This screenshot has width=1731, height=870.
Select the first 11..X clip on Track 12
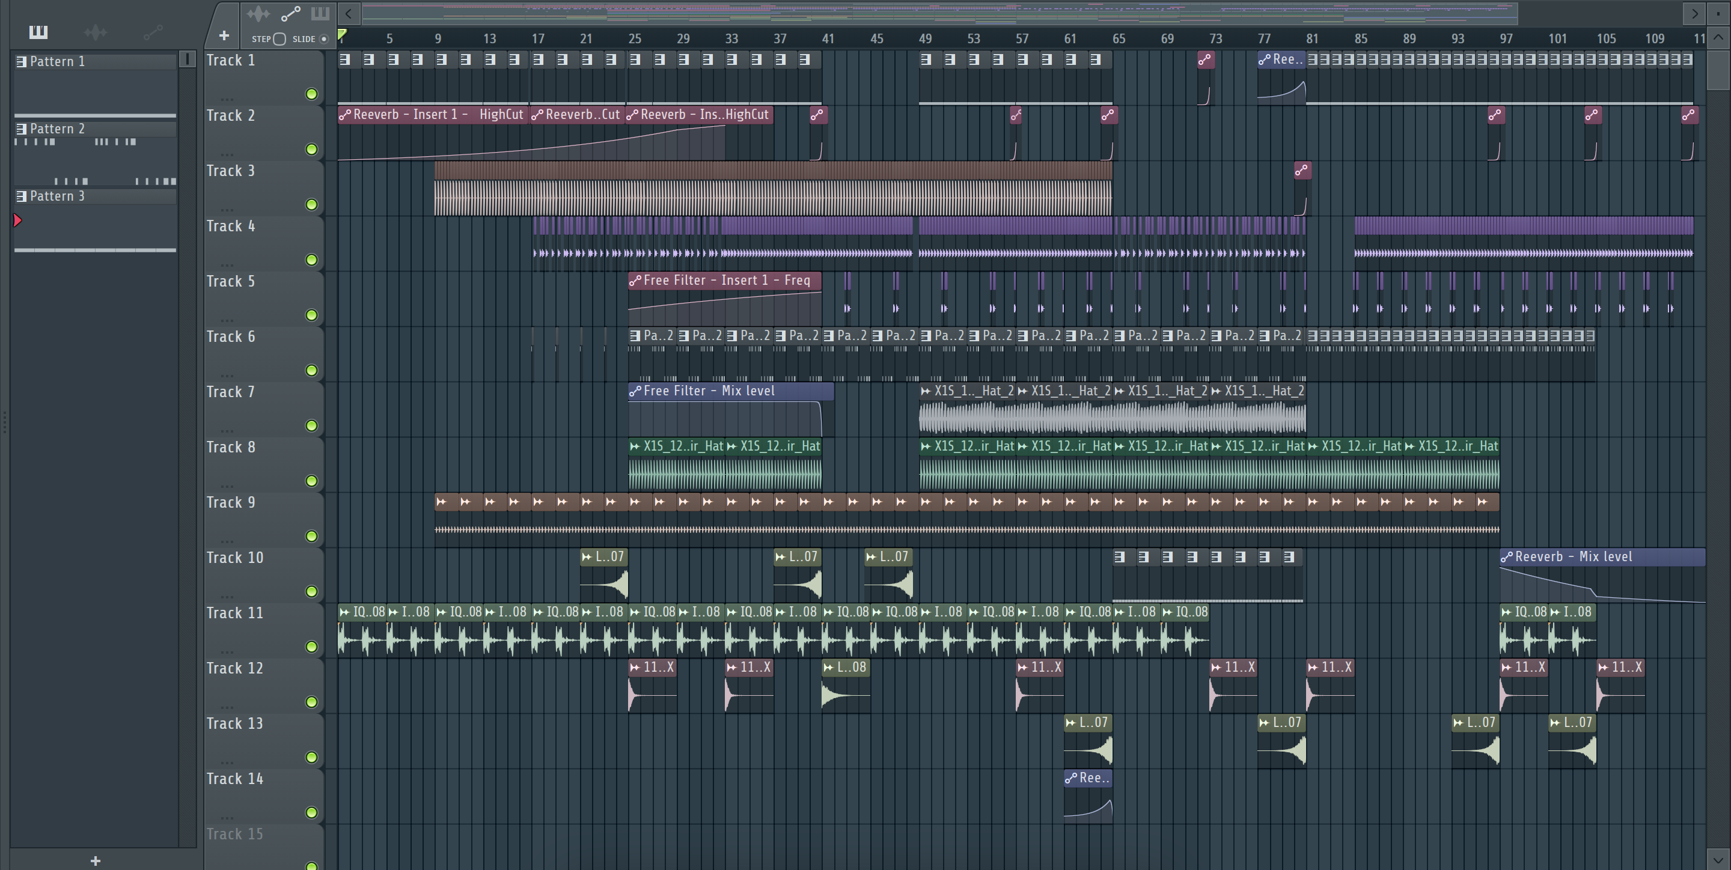(x=652, y=686)
